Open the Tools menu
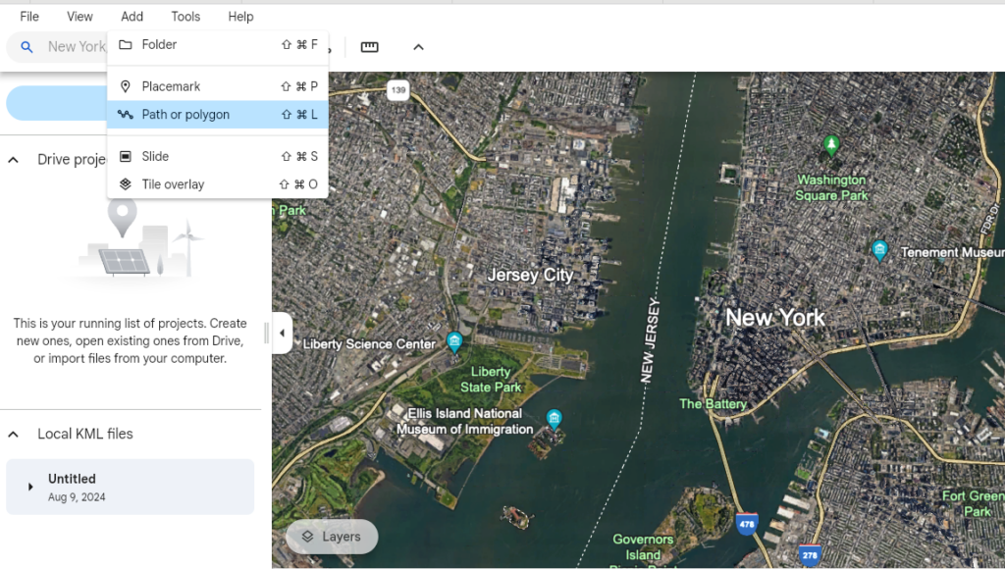 (x=185, y=16)
